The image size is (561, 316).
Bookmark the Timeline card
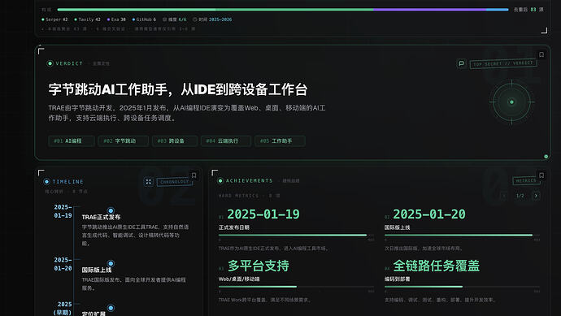(x=194, y=175)
